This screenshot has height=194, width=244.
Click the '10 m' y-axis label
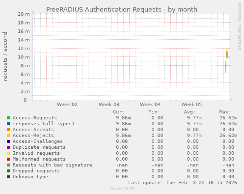point(24,57)
